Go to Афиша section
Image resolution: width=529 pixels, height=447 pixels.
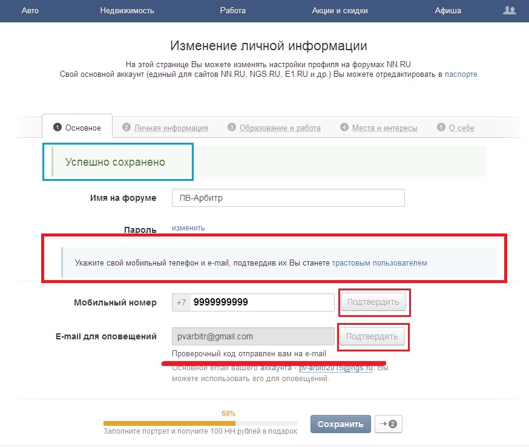(448, 10)
